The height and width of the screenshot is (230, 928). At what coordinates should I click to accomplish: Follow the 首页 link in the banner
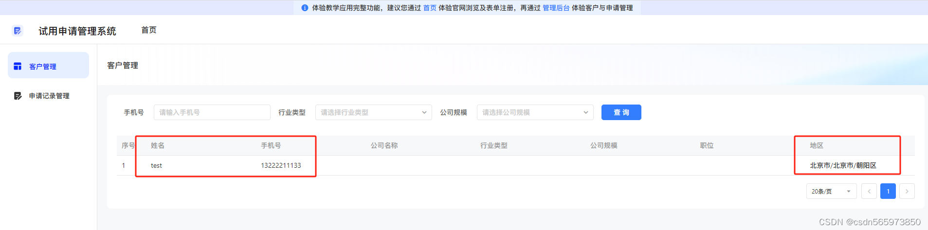click(430, 8)
